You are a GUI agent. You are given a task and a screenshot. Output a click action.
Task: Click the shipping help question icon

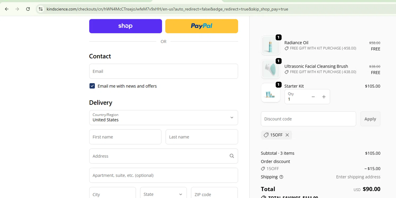tap(281, 177)
